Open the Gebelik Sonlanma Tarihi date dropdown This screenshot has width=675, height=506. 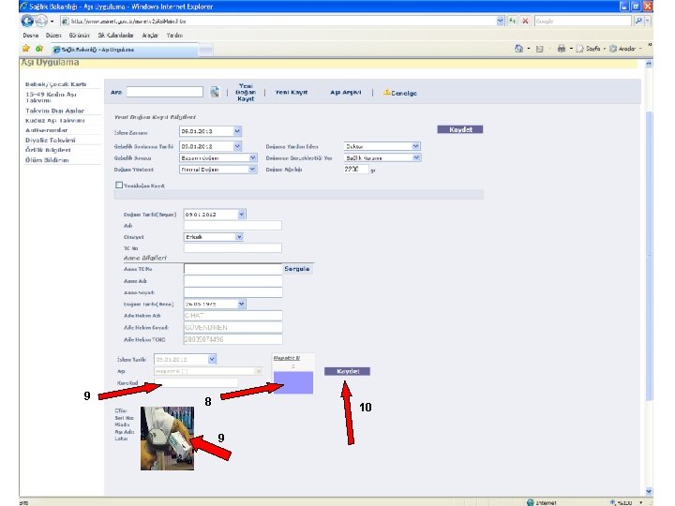point(237,147)
